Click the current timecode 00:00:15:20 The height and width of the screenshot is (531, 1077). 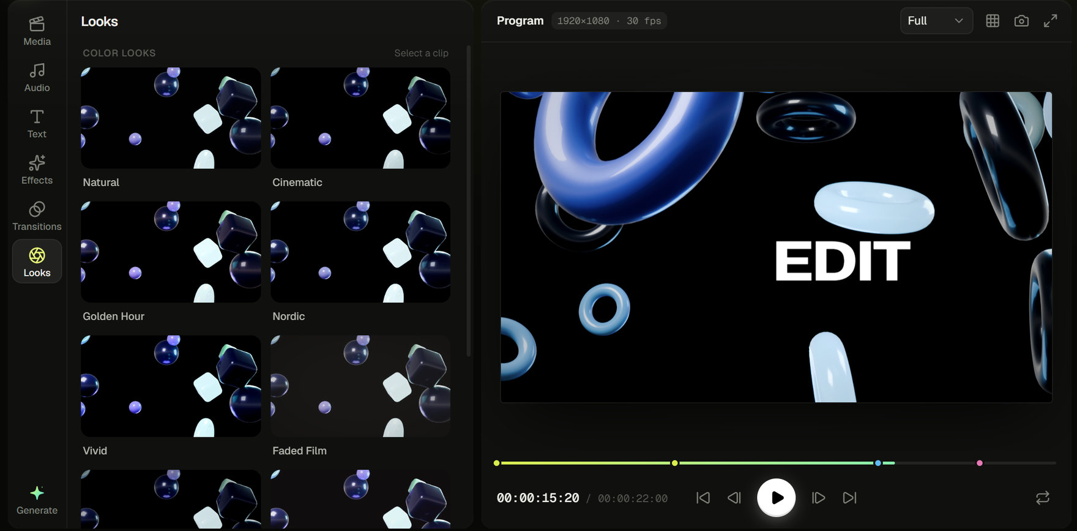[x=538, y=498]
